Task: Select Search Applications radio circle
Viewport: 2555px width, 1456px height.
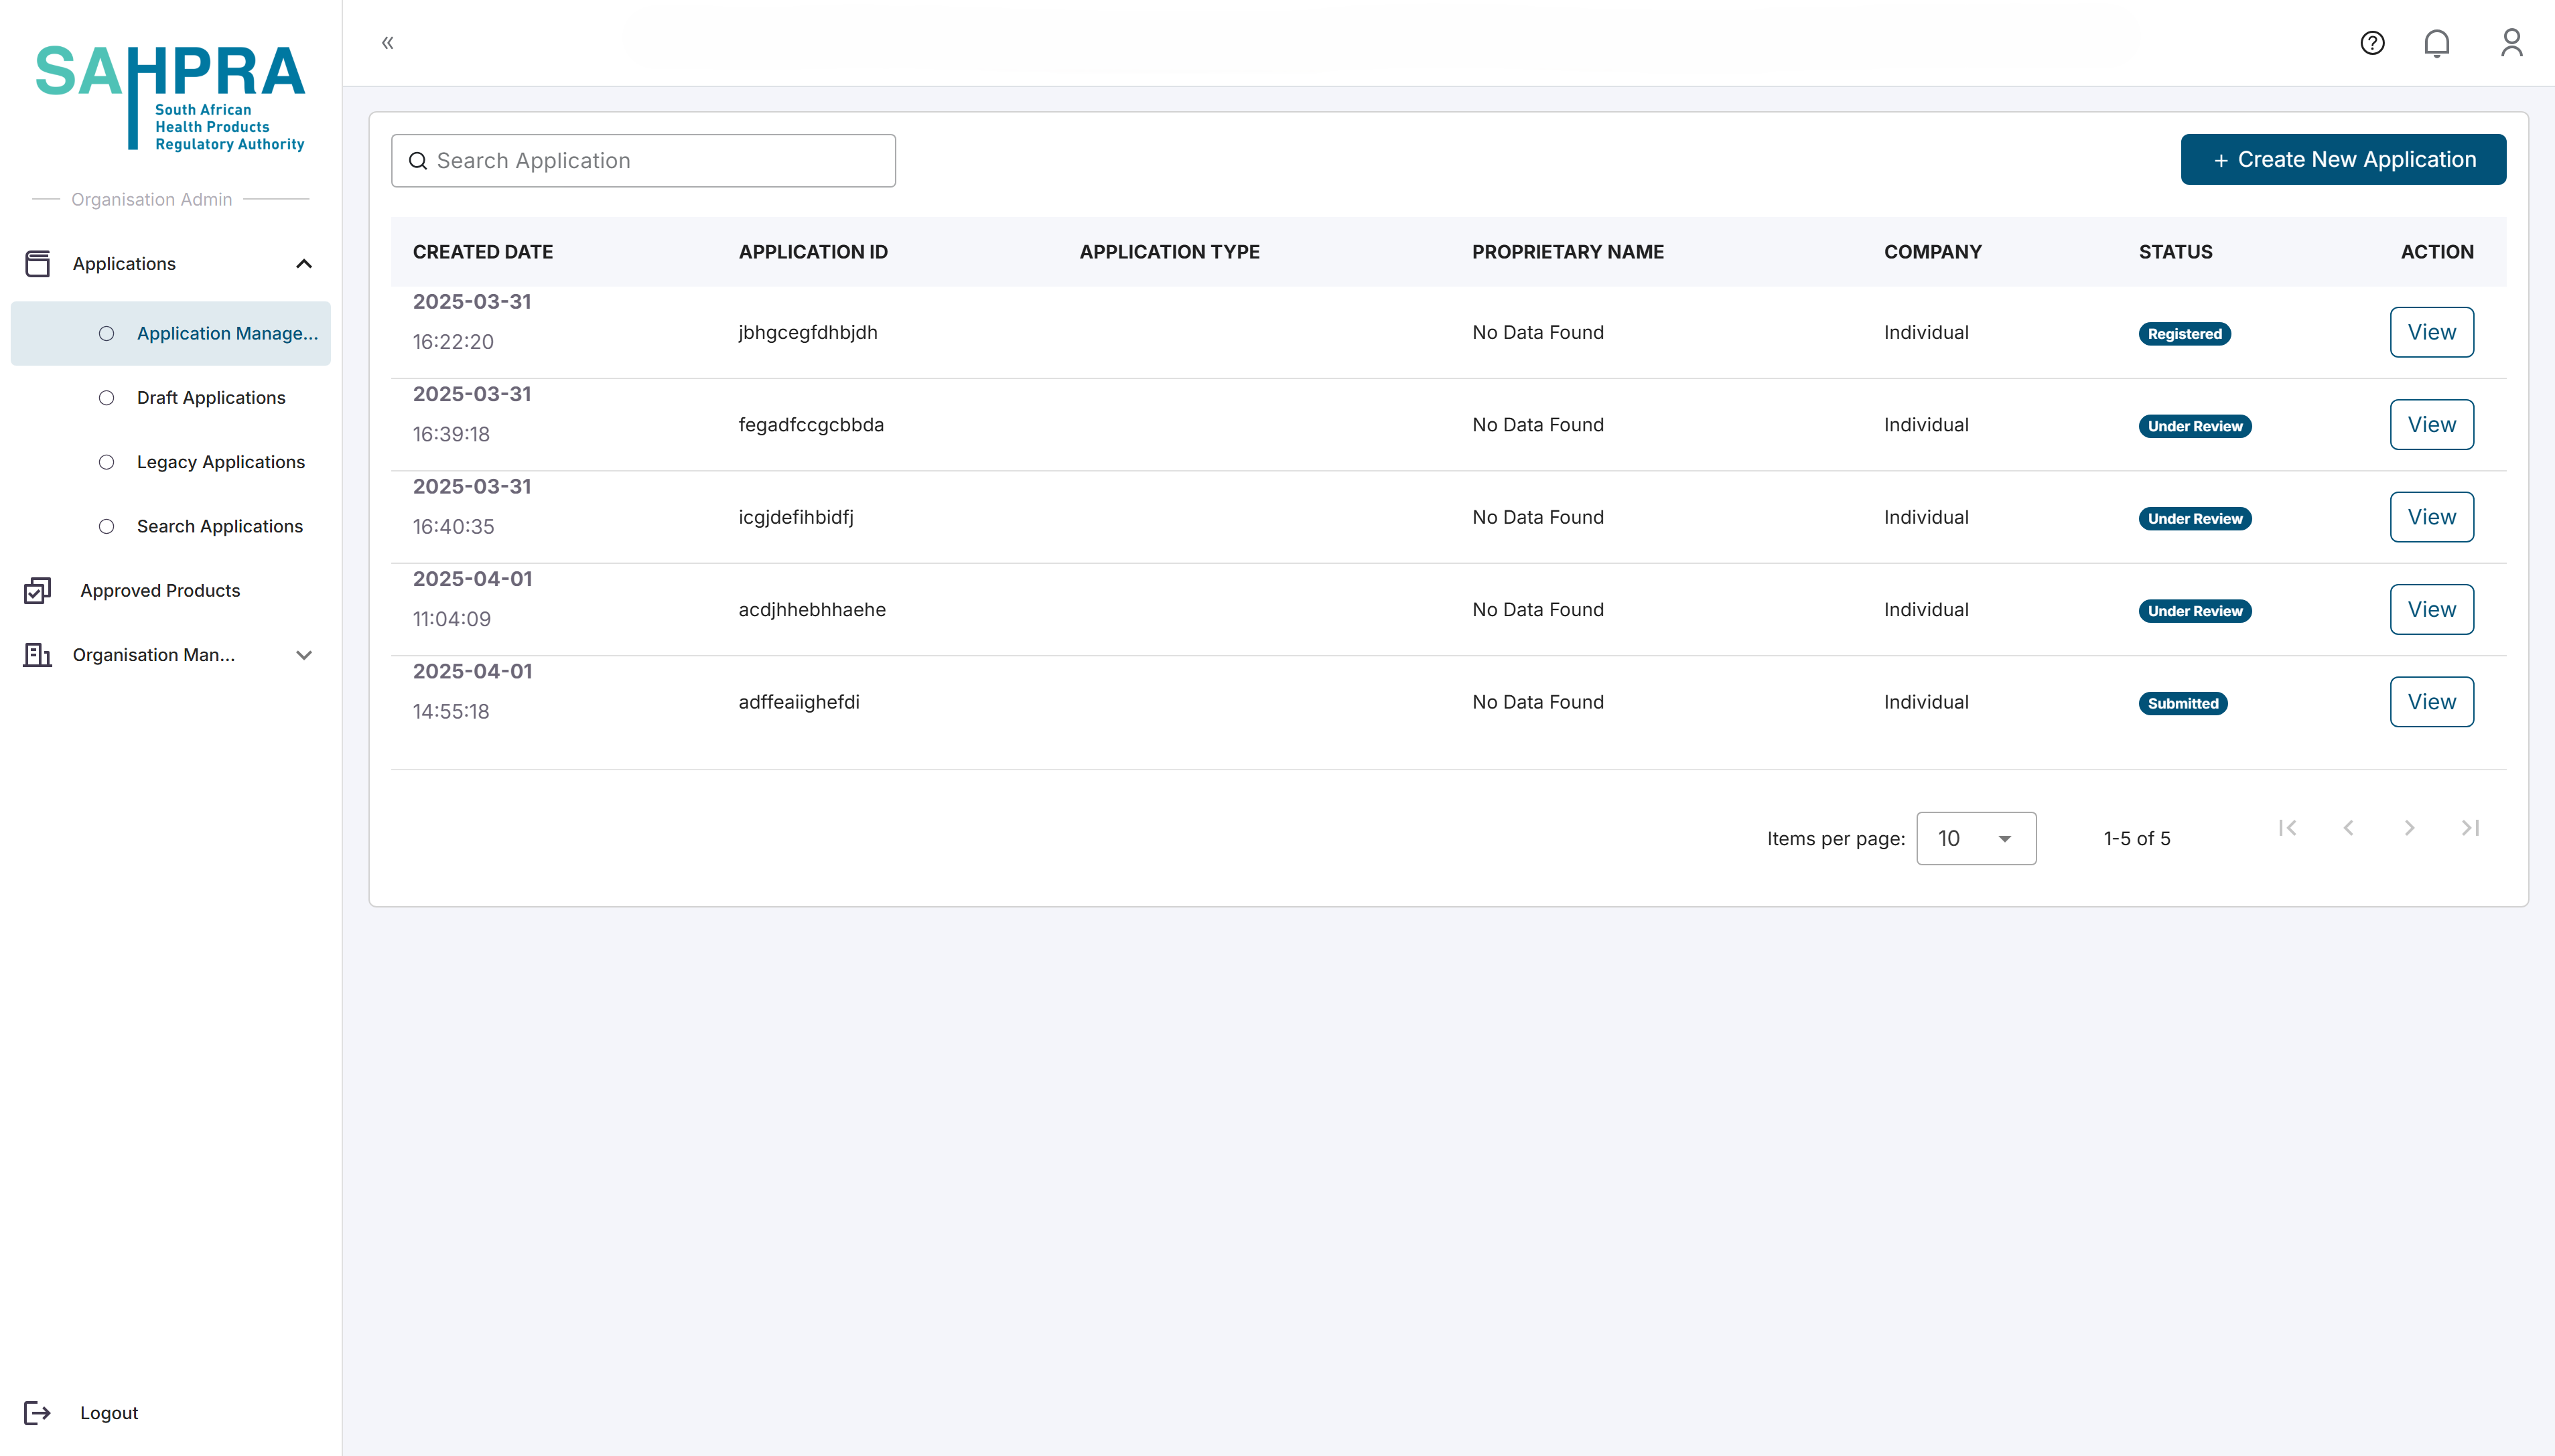Action: (107, 526)
